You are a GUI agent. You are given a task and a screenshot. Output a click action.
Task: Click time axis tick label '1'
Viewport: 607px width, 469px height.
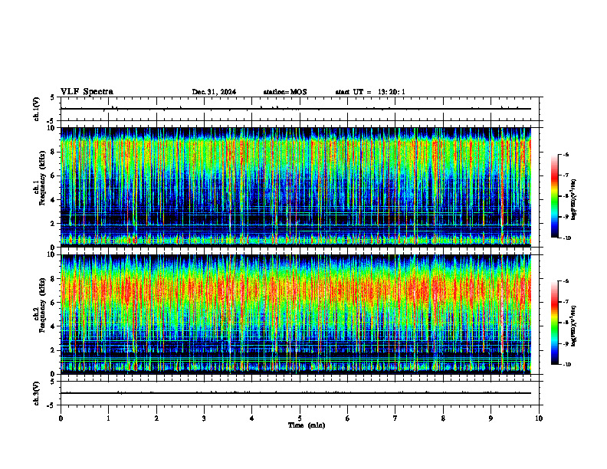(108, 418)
